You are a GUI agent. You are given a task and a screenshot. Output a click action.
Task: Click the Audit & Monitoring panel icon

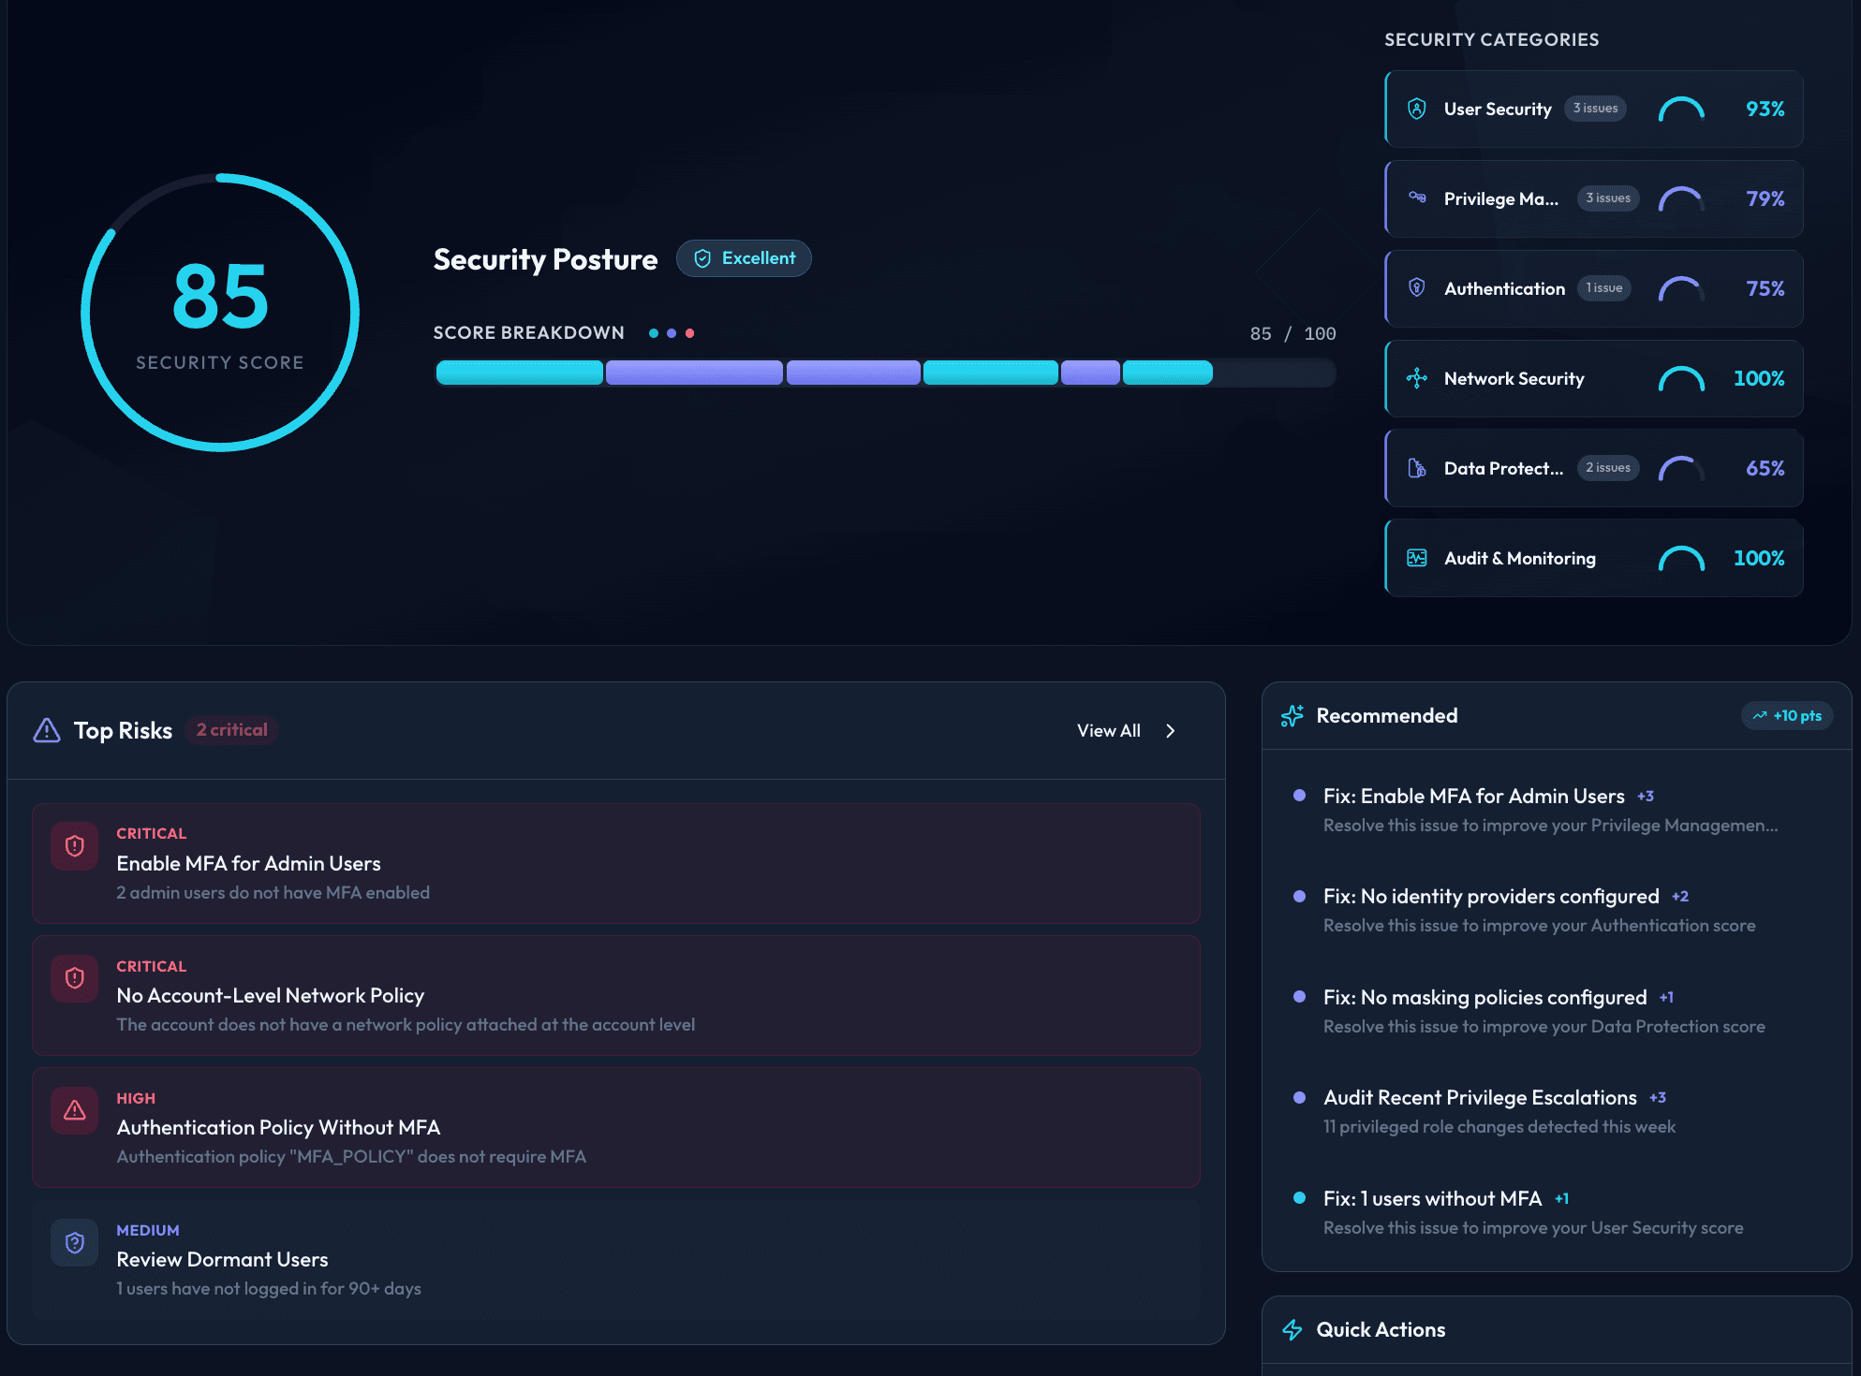pyautogui.click(x=1416, y=558)
